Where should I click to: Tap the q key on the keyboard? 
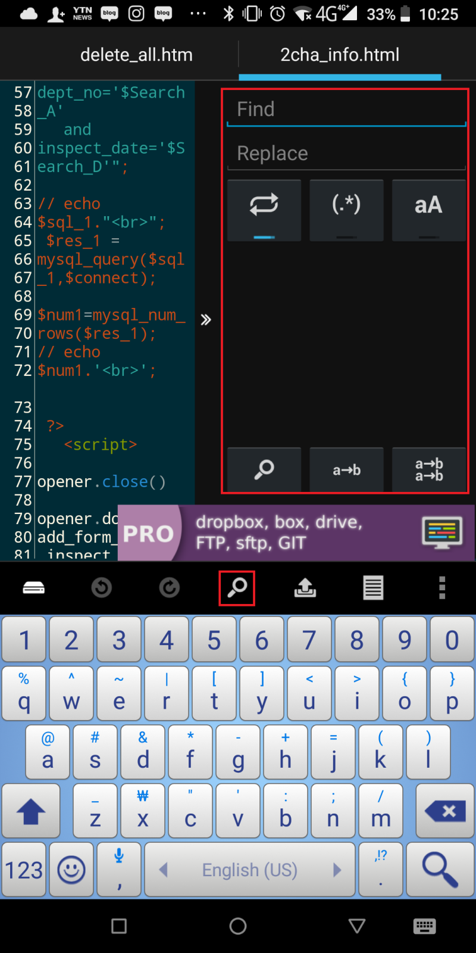(24, 694)
